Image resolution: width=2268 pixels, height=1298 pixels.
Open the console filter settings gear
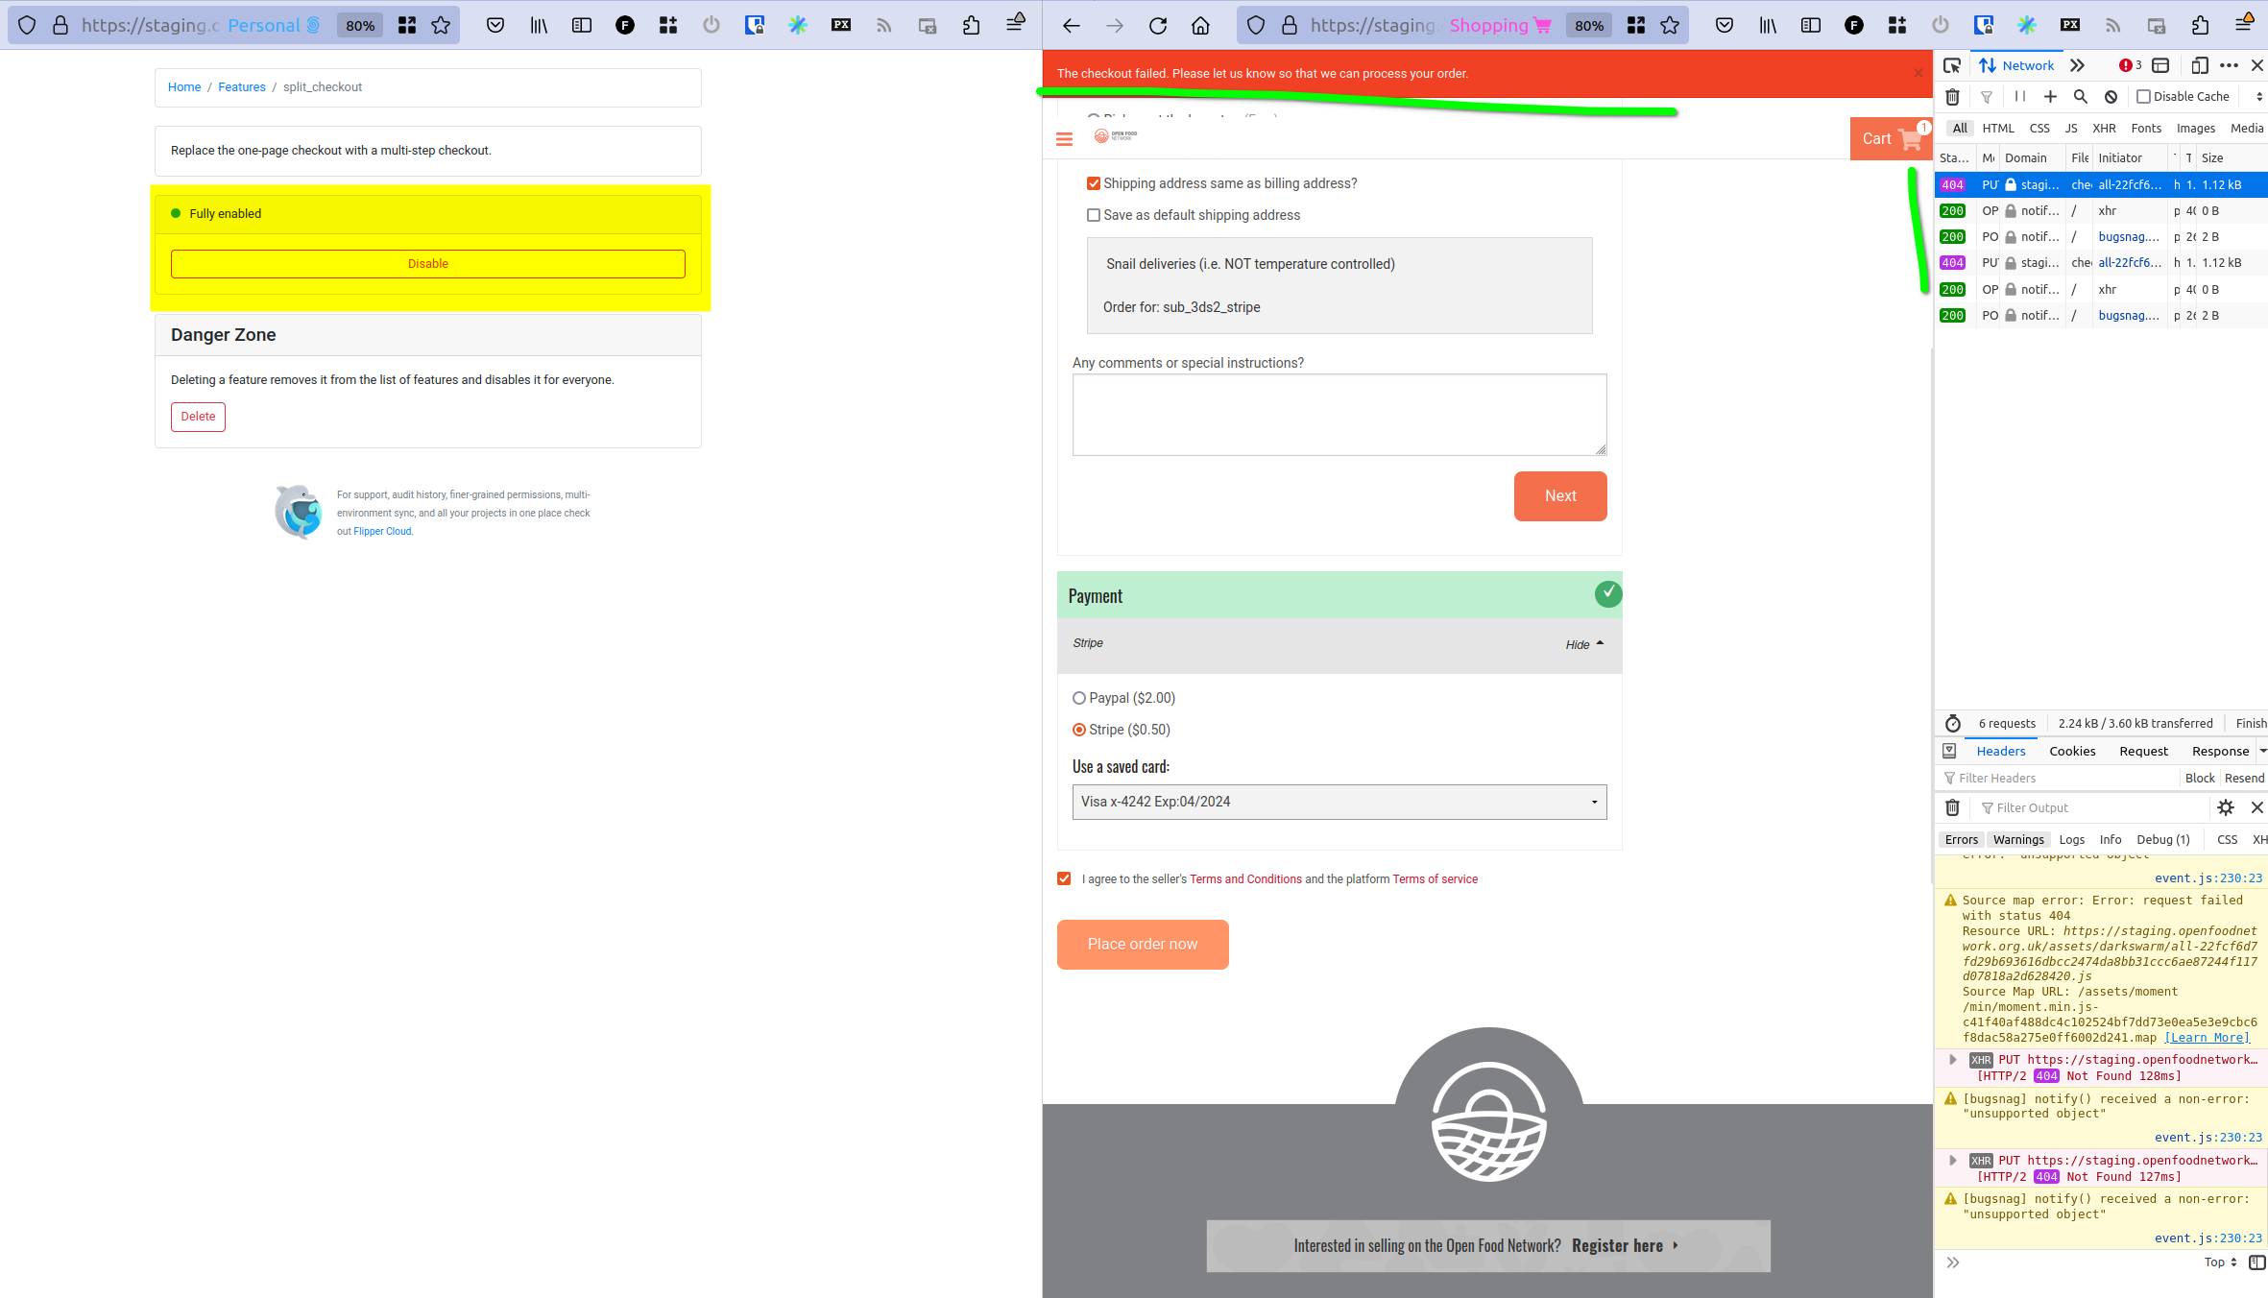2226,807
